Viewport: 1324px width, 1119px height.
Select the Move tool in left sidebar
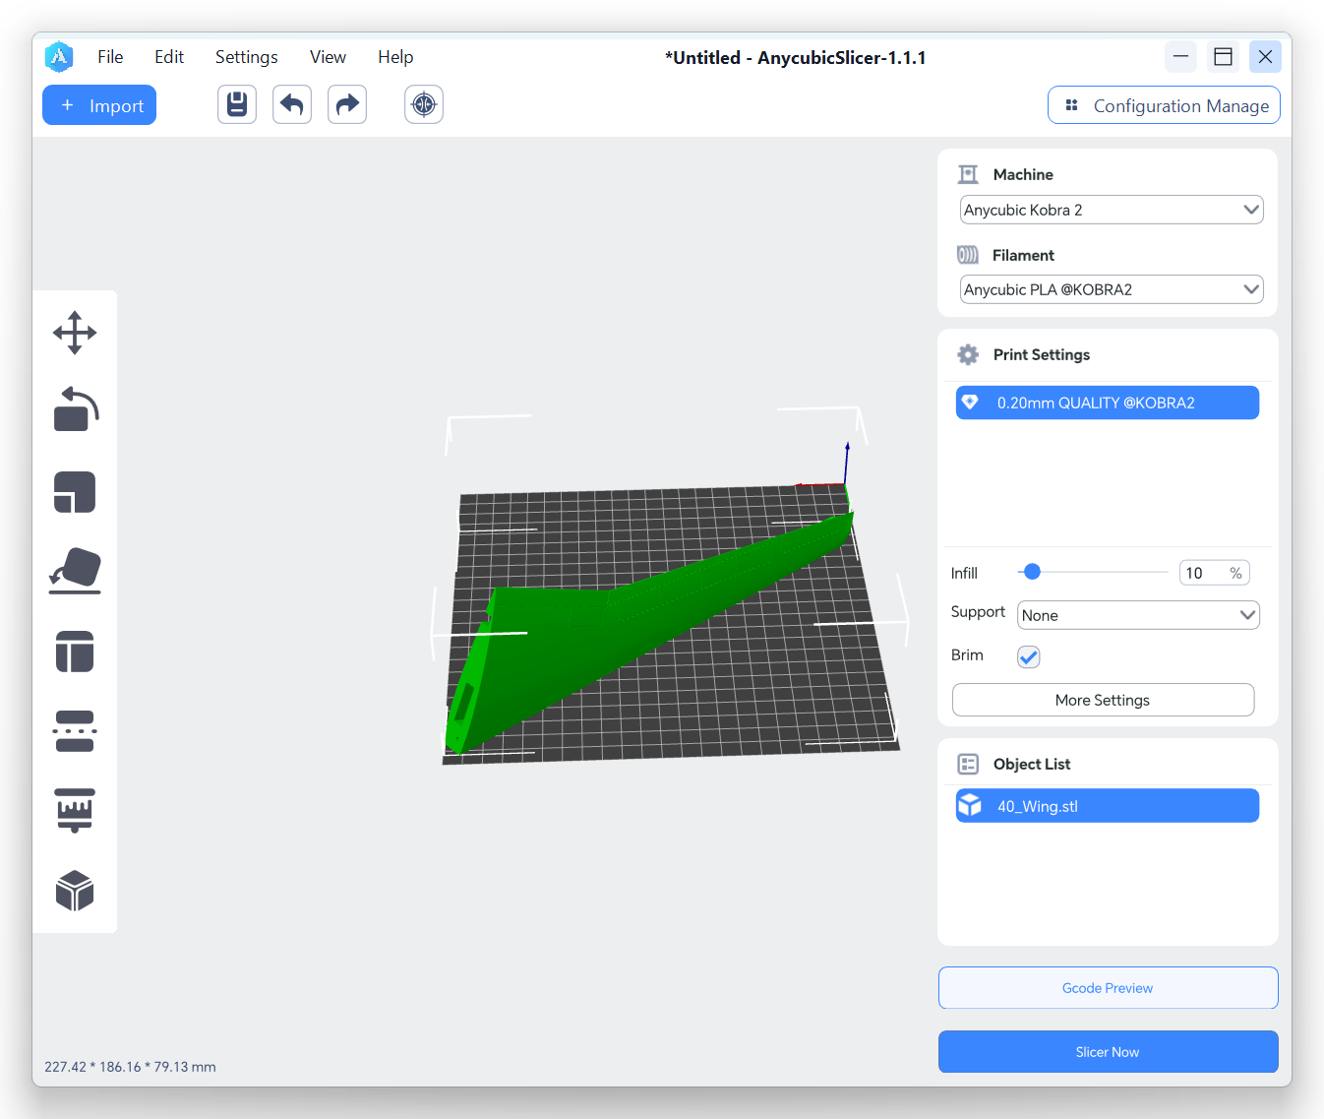[75, 333]
